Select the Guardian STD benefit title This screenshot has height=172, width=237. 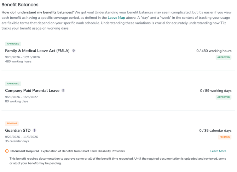coord(18,130)
